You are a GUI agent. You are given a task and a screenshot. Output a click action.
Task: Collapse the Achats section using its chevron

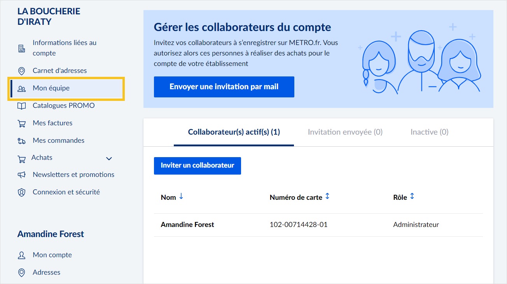point(109,159)
